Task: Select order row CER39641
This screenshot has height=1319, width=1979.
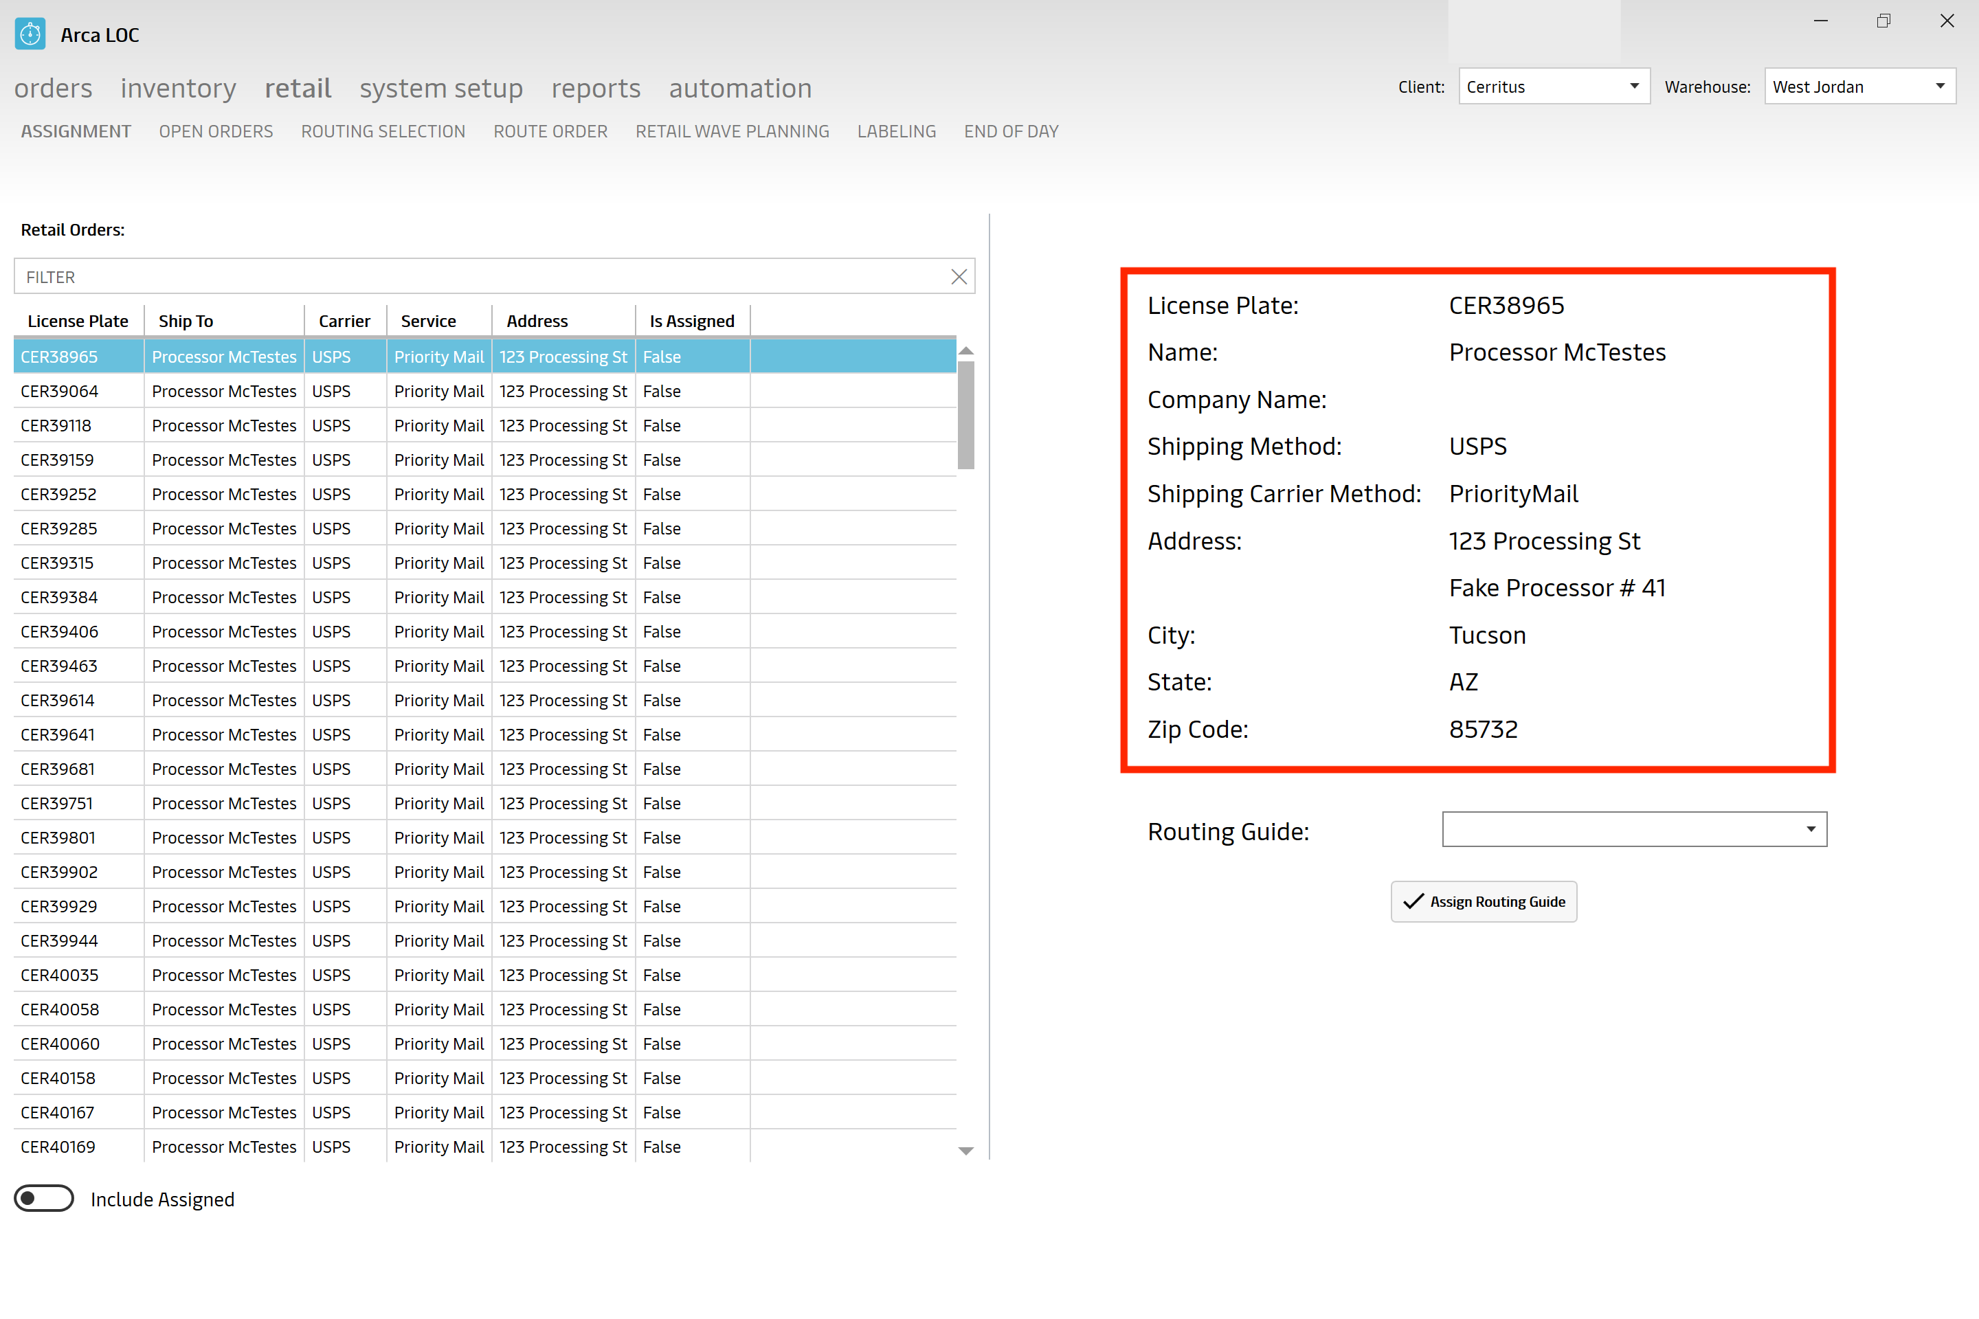Action: 484,734
